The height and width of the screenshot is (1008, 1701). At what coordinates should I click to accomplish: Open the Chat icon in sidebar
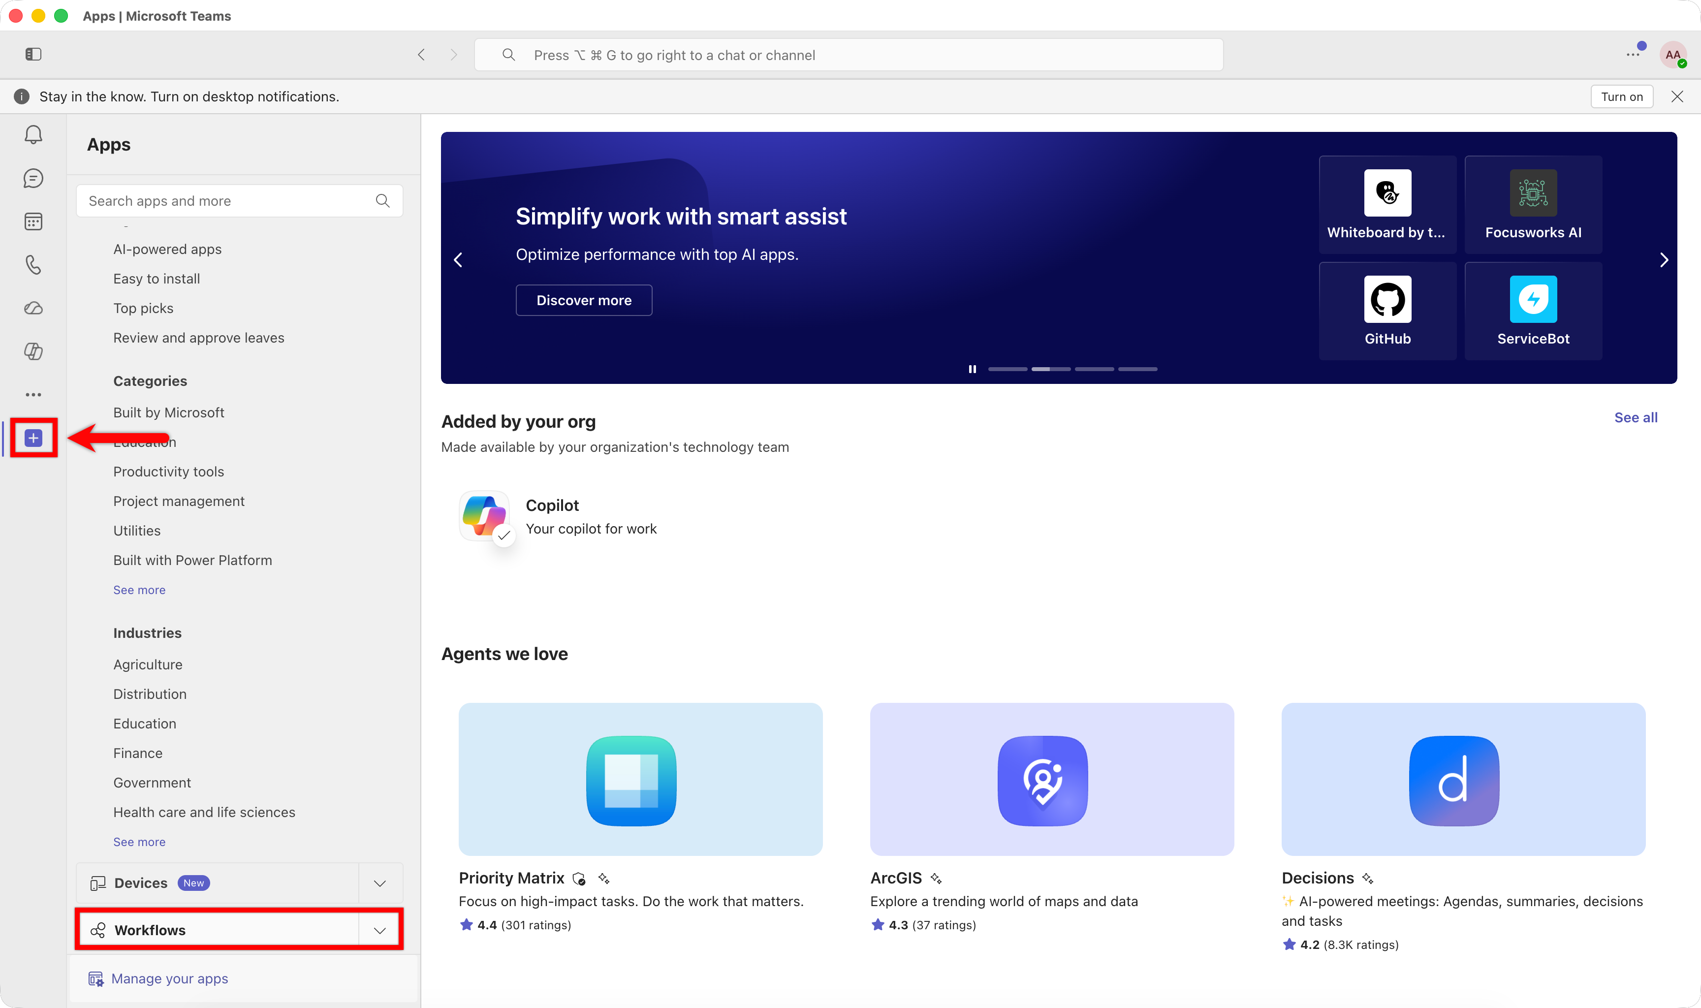(x=33, y=178)
